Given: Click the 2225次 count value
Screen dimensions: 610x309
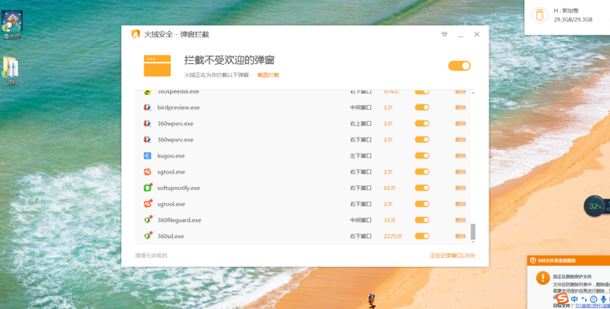Looking at the screenshot, I should coord(393,236).
